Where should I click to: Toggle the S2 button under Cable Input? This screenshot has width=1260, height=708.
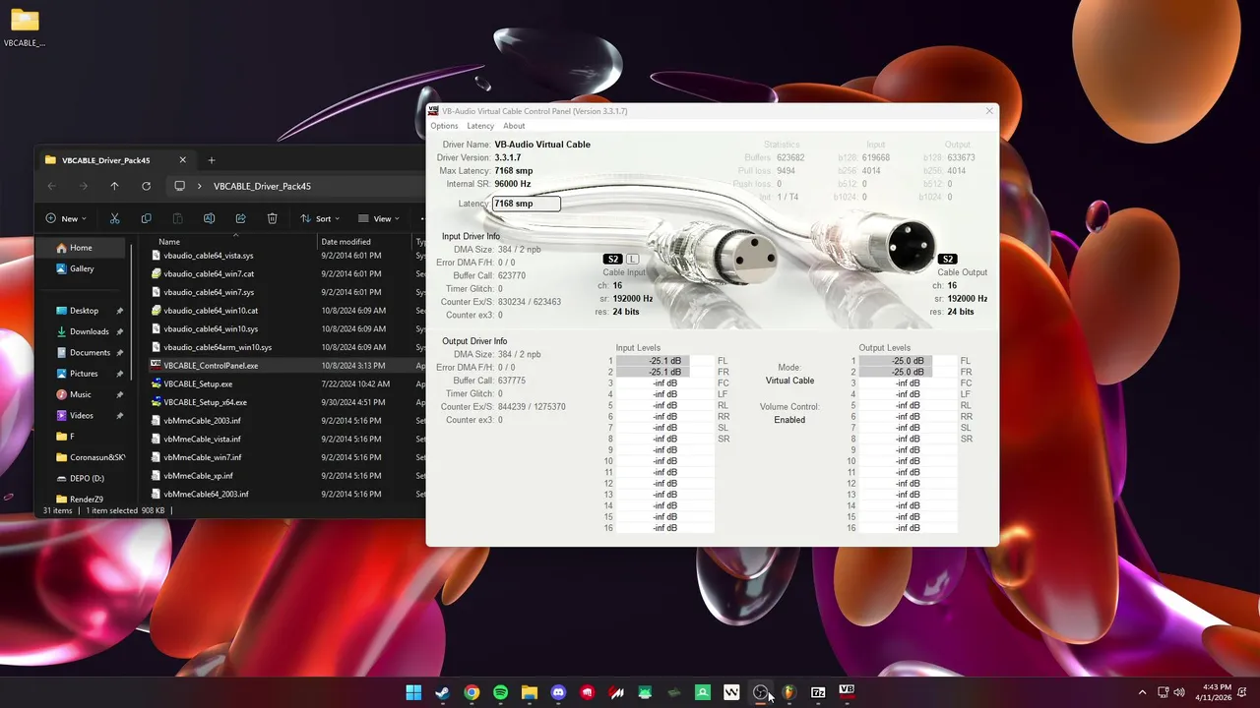coord(612,260)
